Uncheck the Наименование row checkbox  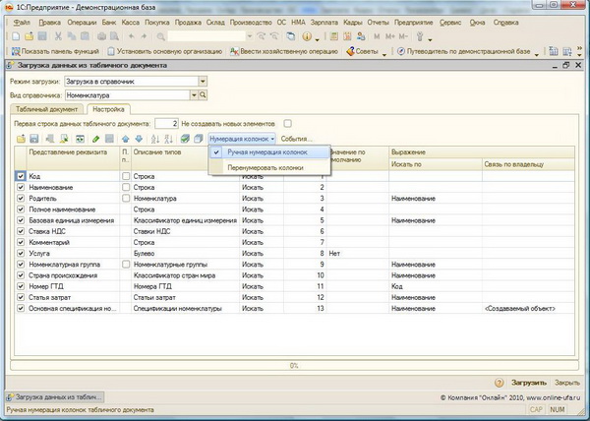(x=21, y=187)
